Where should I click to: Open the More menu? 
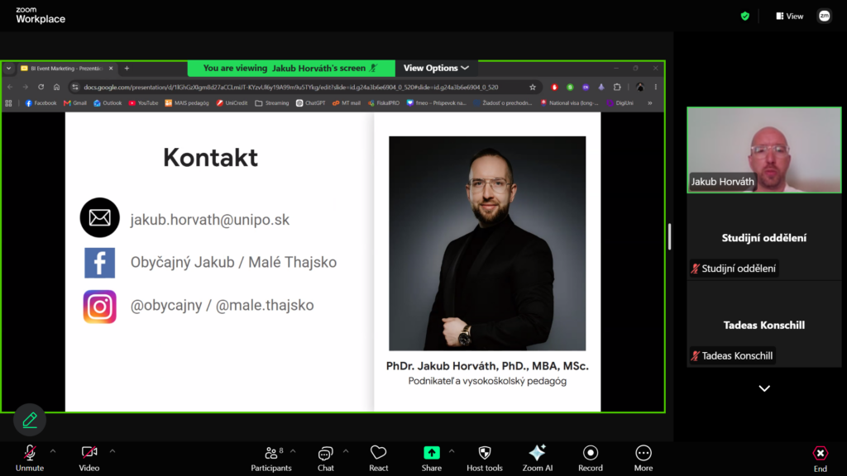point(644,458)
